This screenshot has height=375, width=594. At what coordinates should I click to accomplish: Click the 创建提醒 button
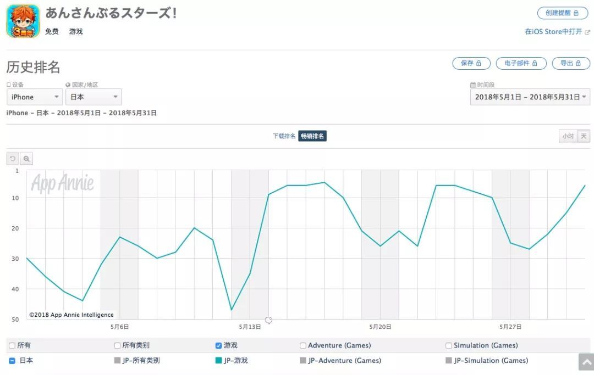pyautogui.click(x=562, y=13)
